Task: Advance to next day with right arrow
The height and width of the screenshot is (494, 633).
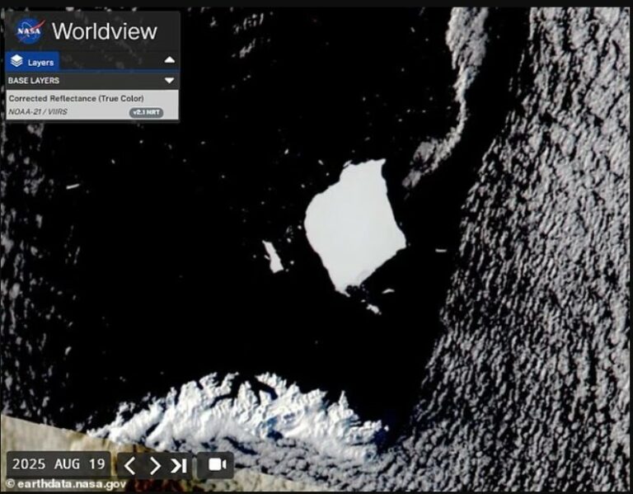Action: pos(154,465)
